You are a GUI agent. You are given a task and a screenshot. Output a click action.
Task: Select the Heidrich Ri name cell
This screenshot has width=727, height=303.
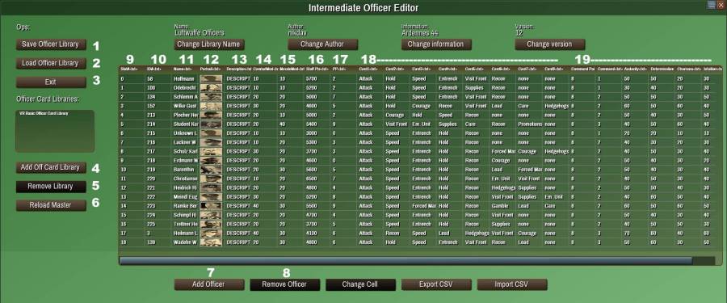[185, 188]
